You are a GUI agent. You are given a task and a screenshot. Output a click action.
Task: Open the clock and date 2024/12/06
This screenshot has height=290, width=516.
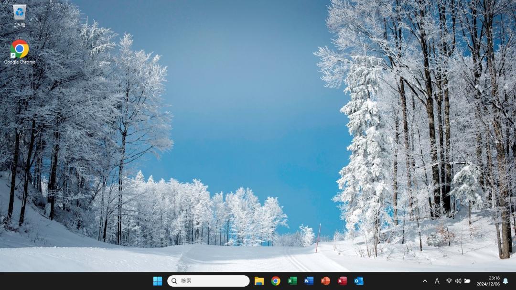click(488, 281)
